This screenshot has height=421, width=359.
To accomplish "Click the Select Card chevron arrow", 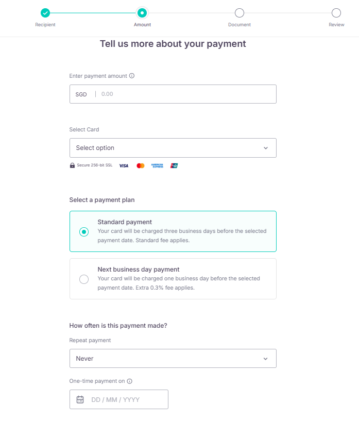I will coord(266,148).
